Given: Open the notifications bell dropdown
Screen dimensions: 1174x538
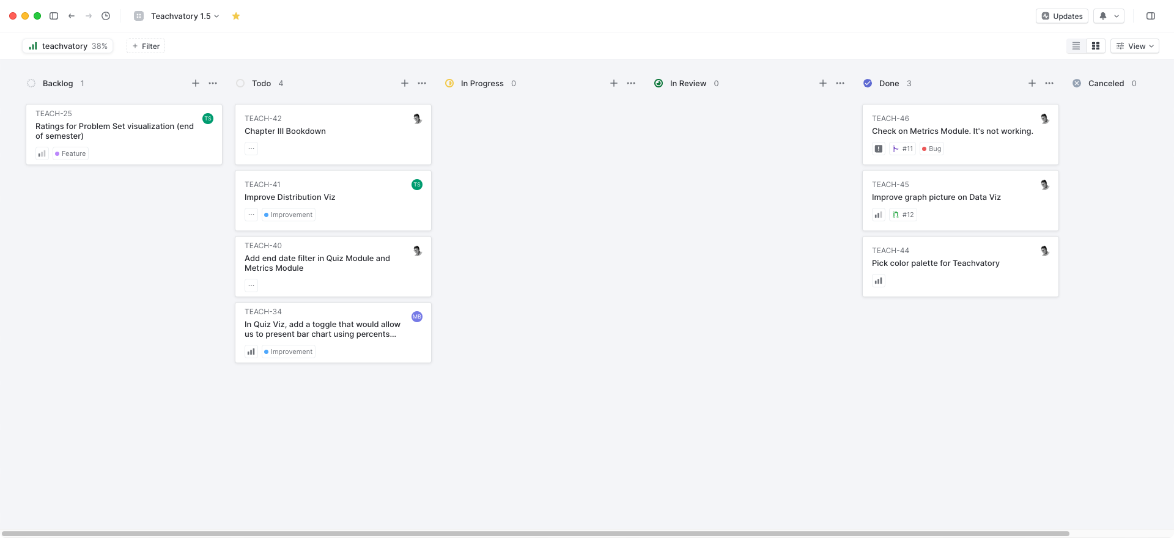Looking at the screenshot, I should pyautogui.click(x=1109, y=16).
